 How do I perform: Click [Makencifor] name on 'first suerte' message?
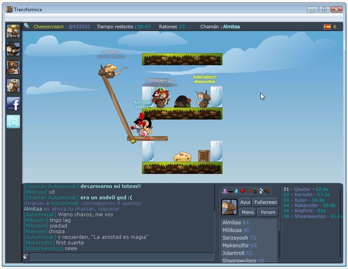[39, 243]
